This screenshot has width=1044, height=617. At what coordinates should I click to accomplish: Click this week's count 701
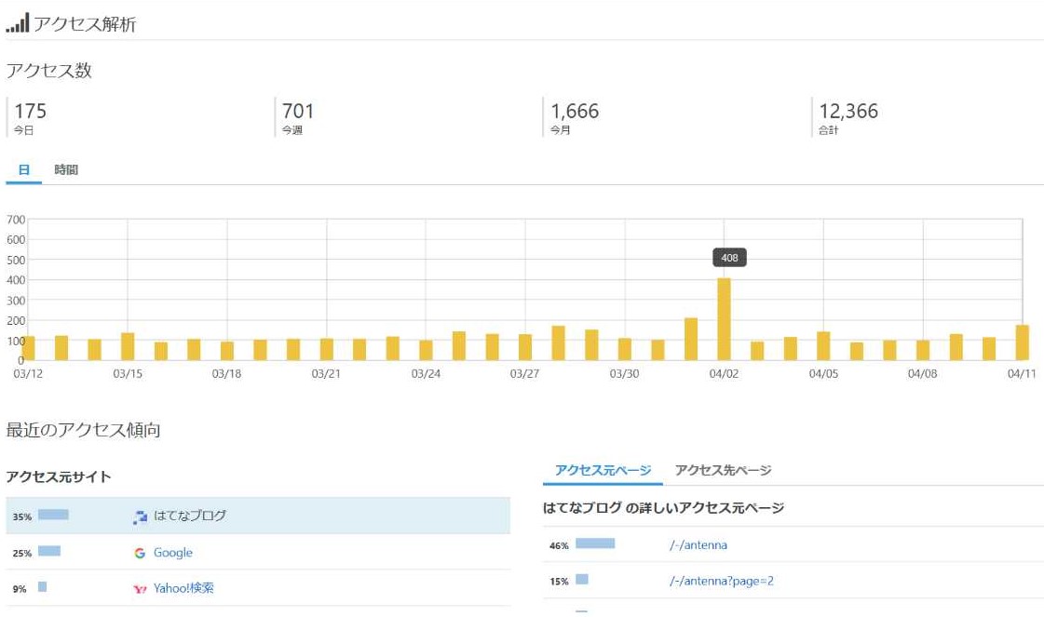tap(298, 111)
